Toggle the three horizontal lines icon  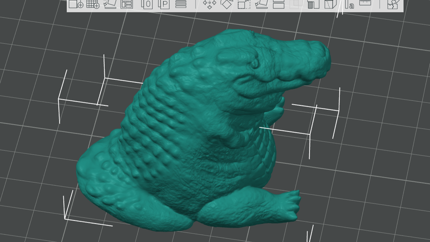coord(181,4)
